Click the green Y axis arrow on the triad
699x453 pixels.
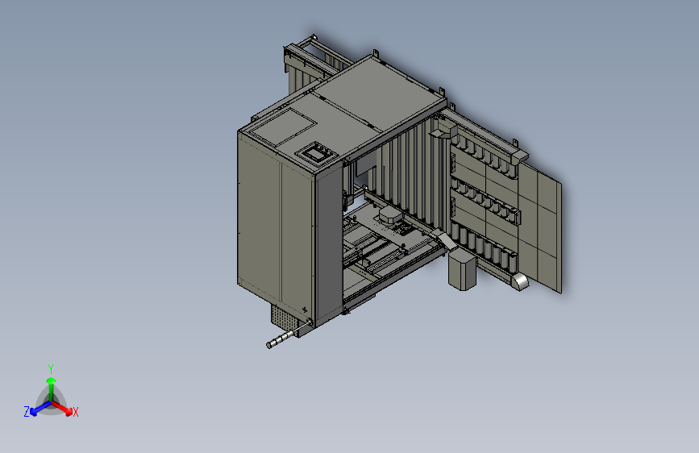[52, 389]
